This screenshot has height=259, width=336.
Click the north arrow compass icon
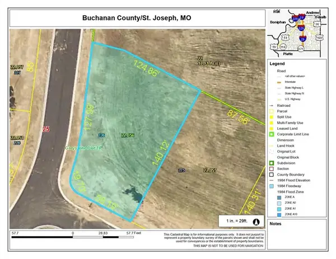[256, 222]
